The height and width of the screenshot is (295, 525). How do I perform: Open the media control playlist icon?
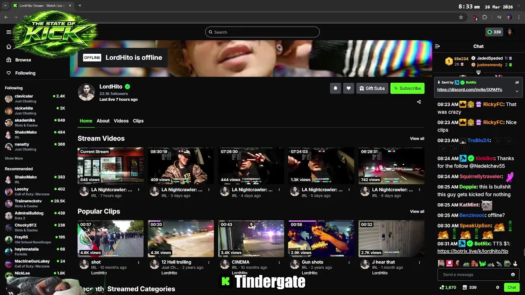499,17
